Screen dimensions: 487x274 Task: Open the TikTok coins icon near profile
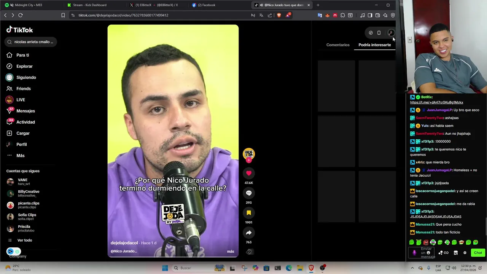point(371,33)
